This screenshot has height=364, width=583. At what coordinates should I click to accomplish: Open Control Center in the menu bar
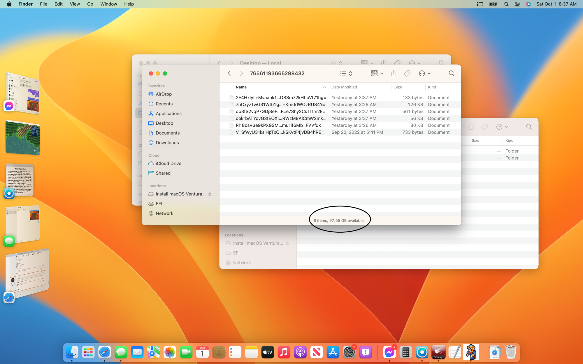[518, 4]
